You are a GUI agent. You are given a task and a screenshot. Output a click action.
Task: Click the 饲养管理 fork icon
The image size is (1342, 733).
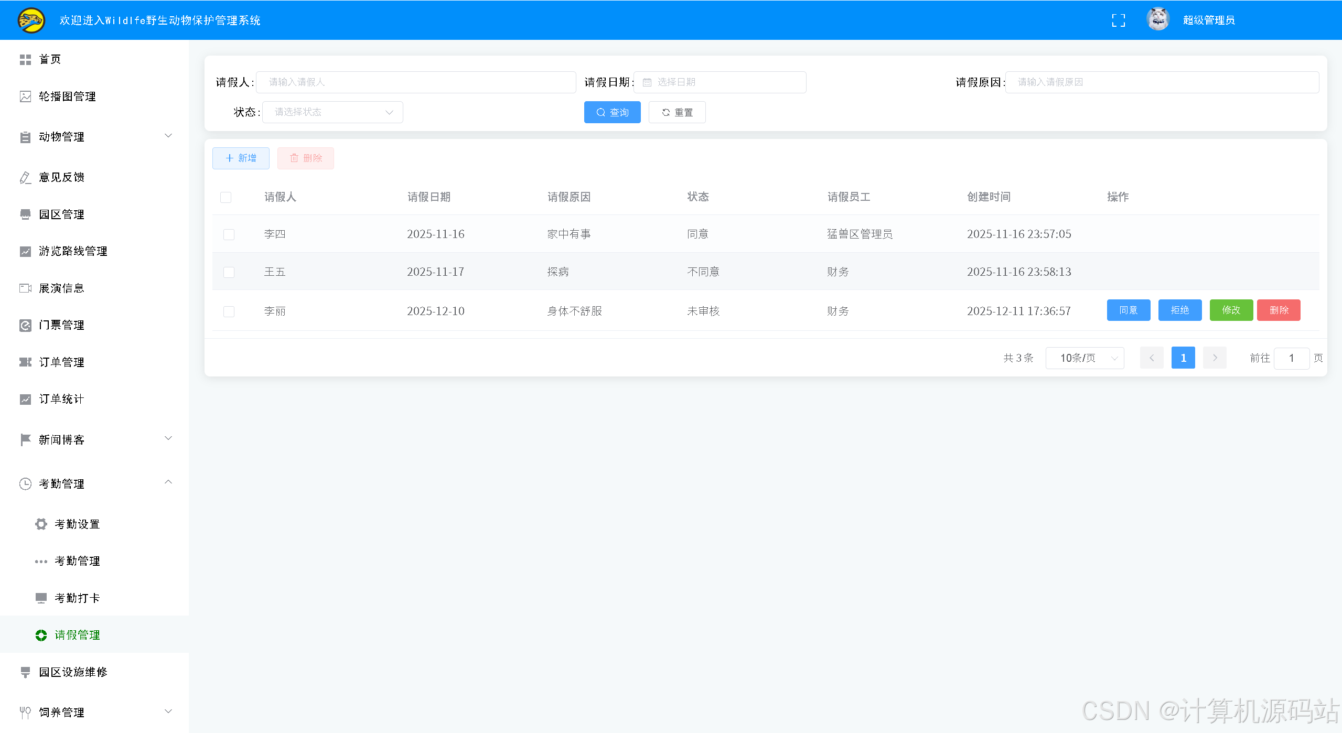[25, 713]
